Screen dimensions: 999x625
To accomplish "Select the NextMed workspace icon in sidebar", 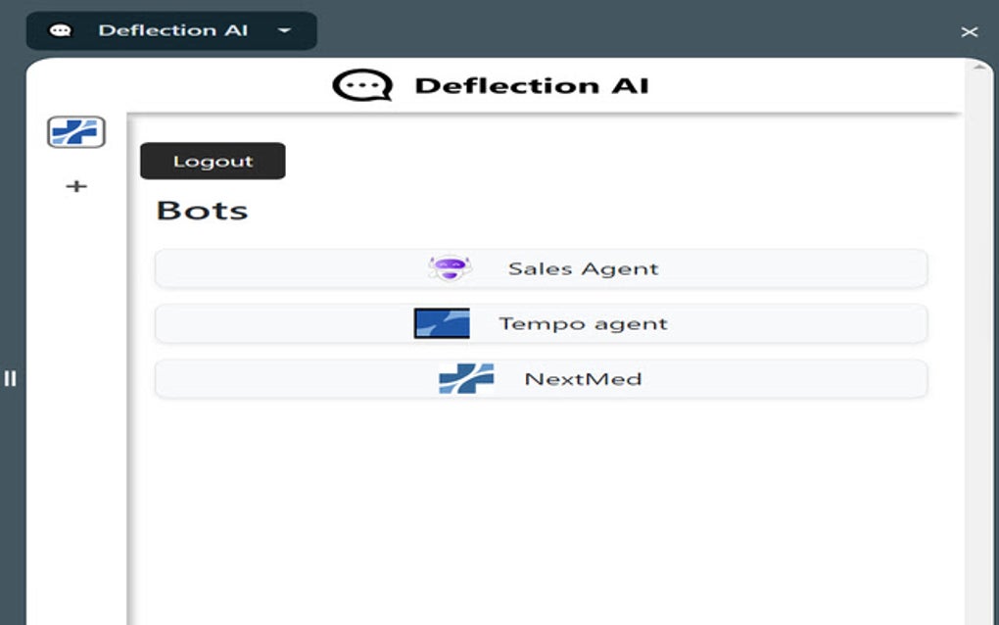I will [76, 132].
